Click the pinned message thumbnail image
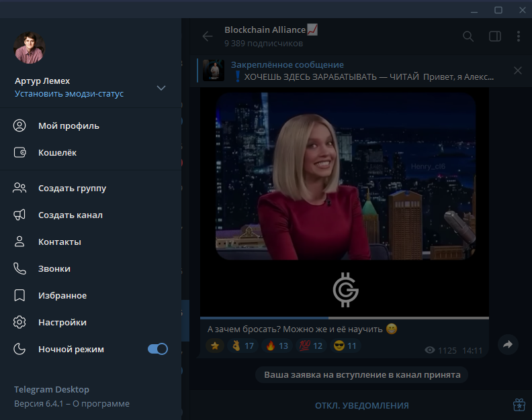 [214, 70]
